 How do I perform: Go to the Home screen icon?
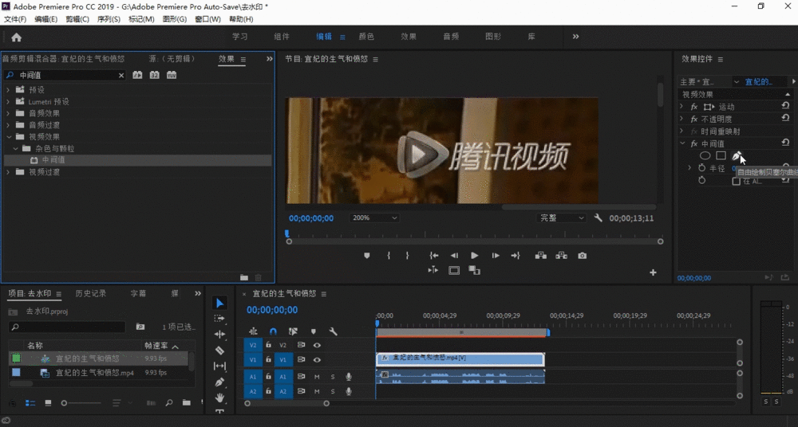point(16,37)
